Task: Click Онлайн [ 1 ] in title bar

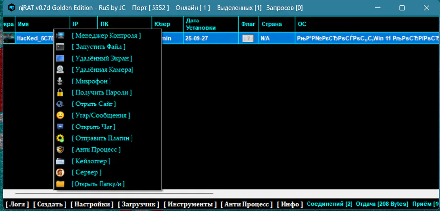Action: (x=193, y=8)
